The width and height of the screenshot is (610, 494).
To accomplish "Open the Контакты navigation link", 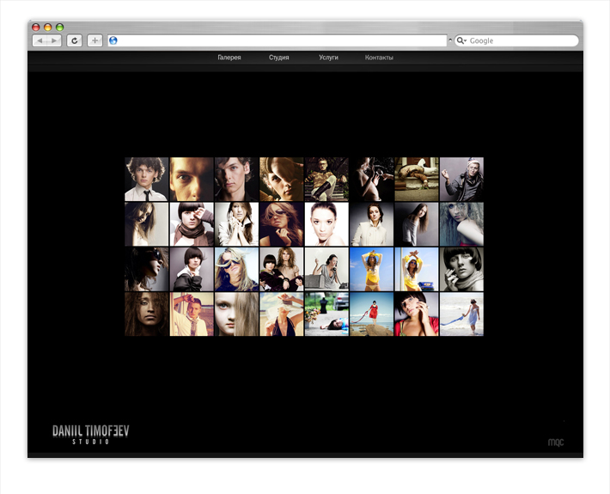I will click(x=379, y=58).
